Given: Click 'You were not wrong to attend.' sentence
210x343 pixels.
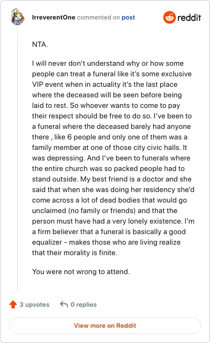Looking at the screenshot, I should pos(81,271).
